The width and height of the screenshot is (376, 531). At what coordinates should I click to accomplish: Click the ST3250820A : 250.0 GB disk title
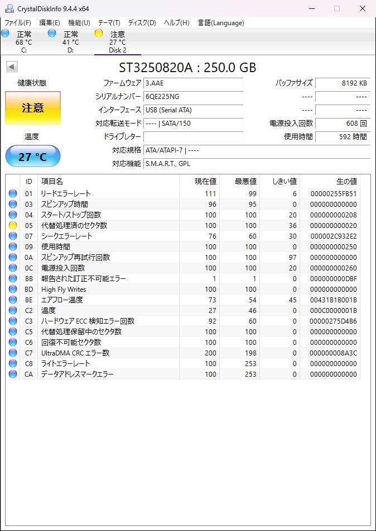click(187, 68)
